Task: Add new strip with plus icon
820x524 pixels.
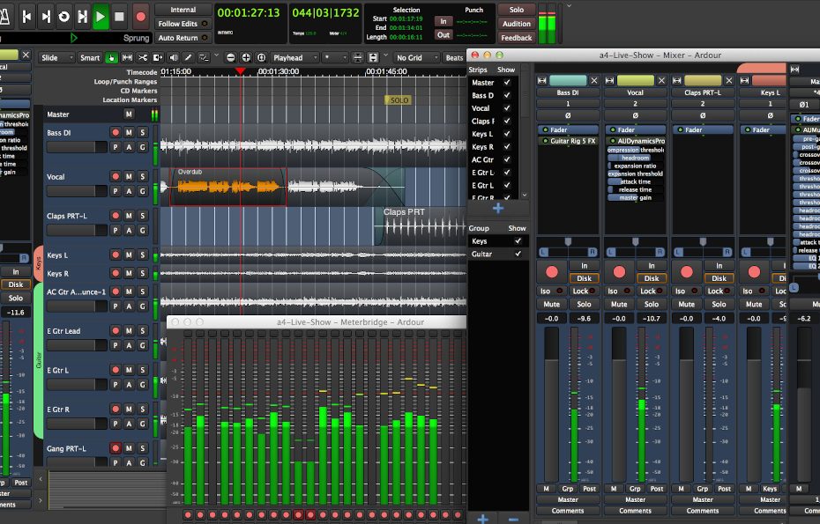Action: pos(497,209)
